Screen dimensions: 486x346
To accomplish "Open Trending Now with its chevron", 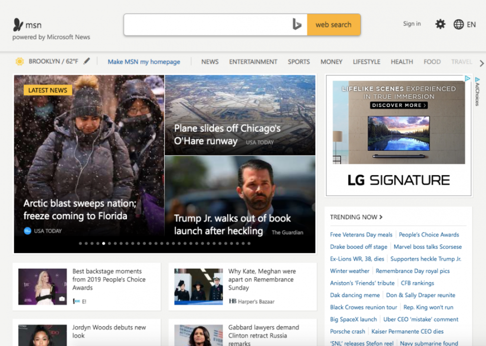I will coord(381,217).
